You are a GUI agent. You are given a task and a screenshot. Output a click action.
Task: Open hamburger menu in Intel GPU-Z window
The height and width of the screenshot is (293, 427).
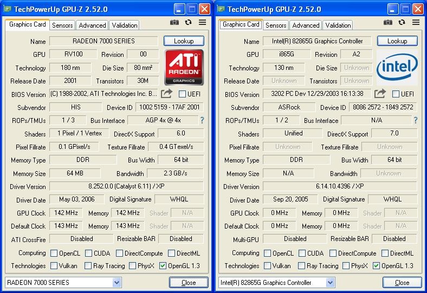click(416, 22)
